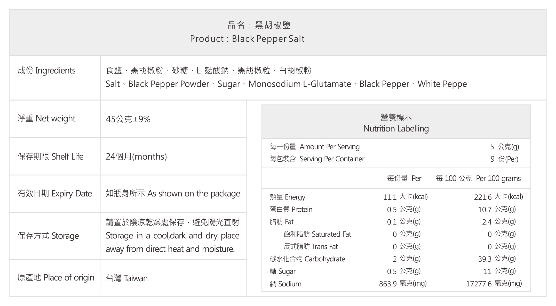Click the As shown on the package text
This screenshot has height=306, width=556.
[194, 194]
